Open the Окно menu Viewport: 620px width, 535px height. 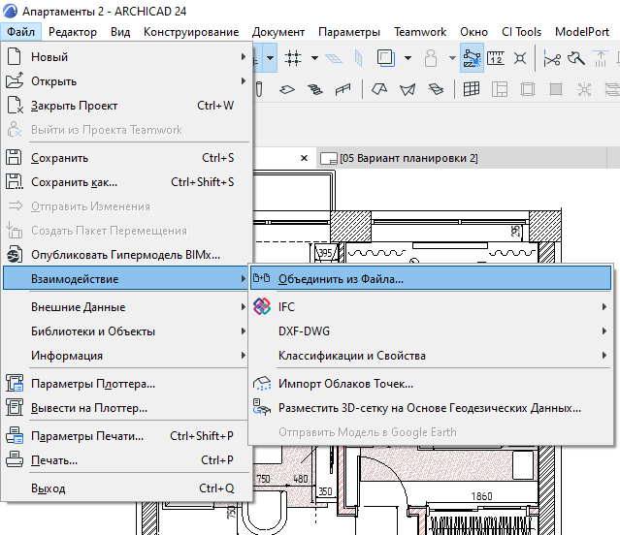[x=473, y=32]
